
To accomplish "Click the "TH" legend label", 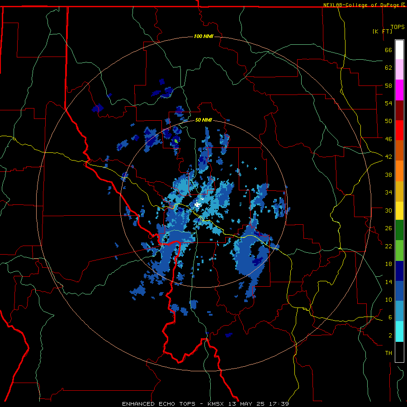I will click(388, 353).
